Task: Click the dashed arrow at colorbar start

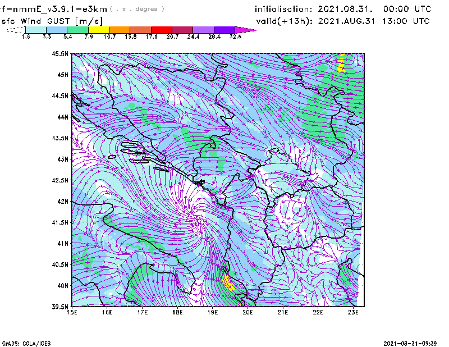Action: coord(16,29)
